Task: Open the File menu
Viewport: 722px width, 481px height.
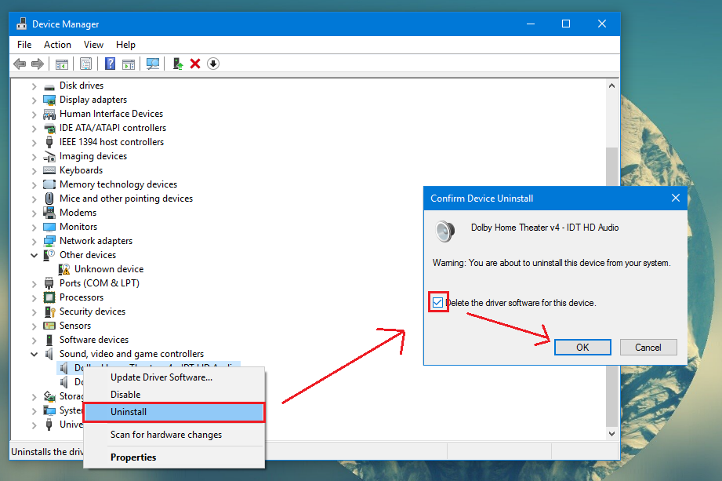Action: (24, 45)
